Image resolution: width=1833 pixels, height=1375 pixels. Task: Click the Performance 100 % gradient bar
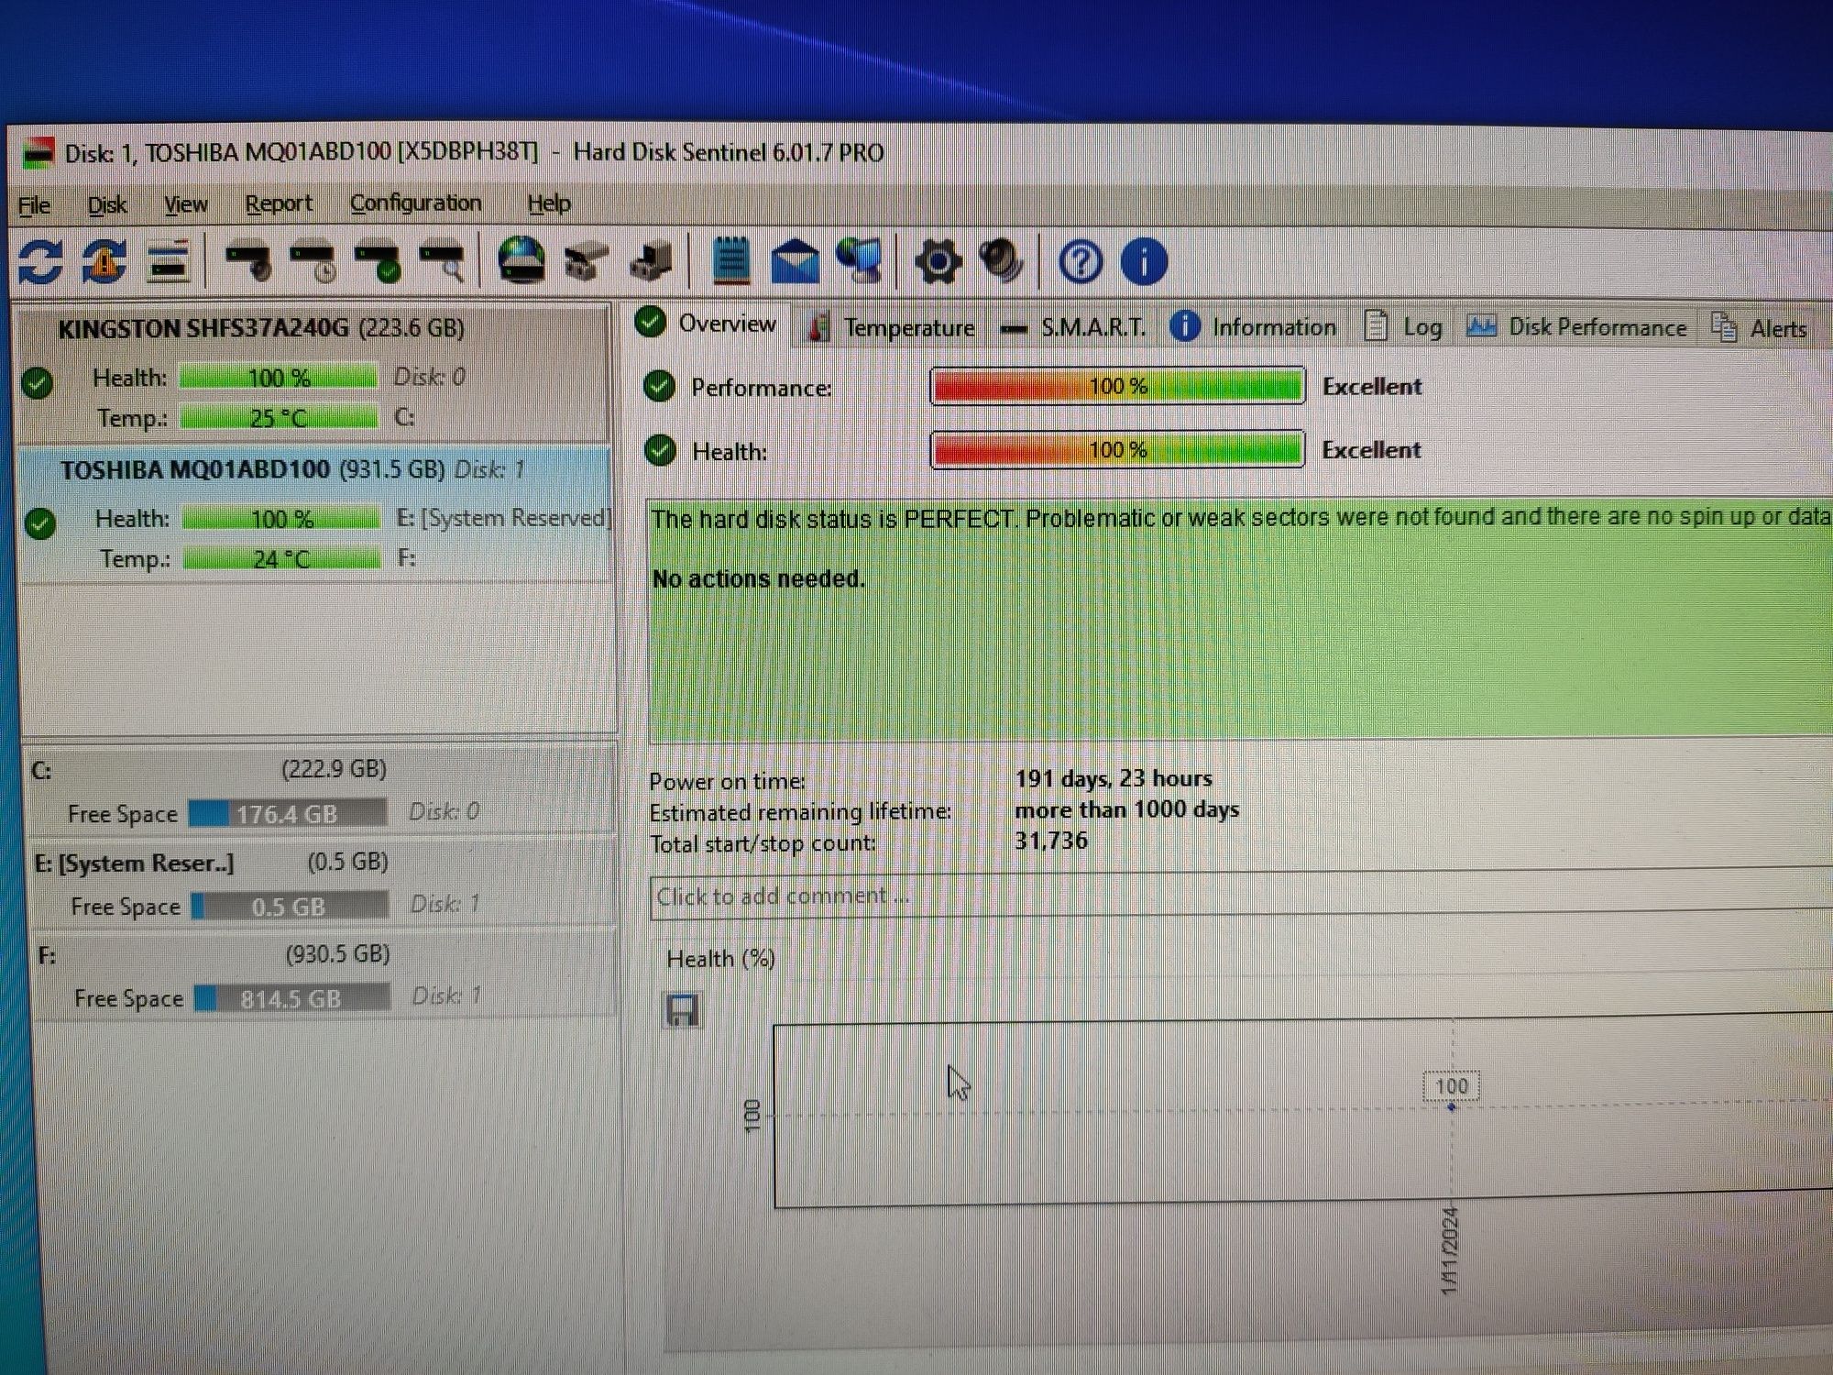point(1117,386)
